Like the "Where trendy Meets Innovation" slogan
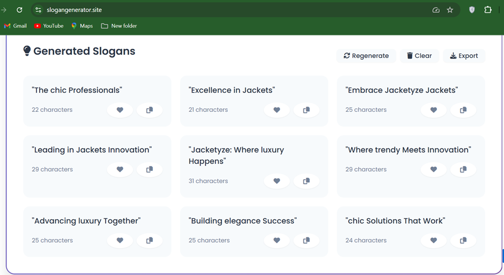Image resolution: width=504 pixels, height=275 pixels. click(434, 170)
